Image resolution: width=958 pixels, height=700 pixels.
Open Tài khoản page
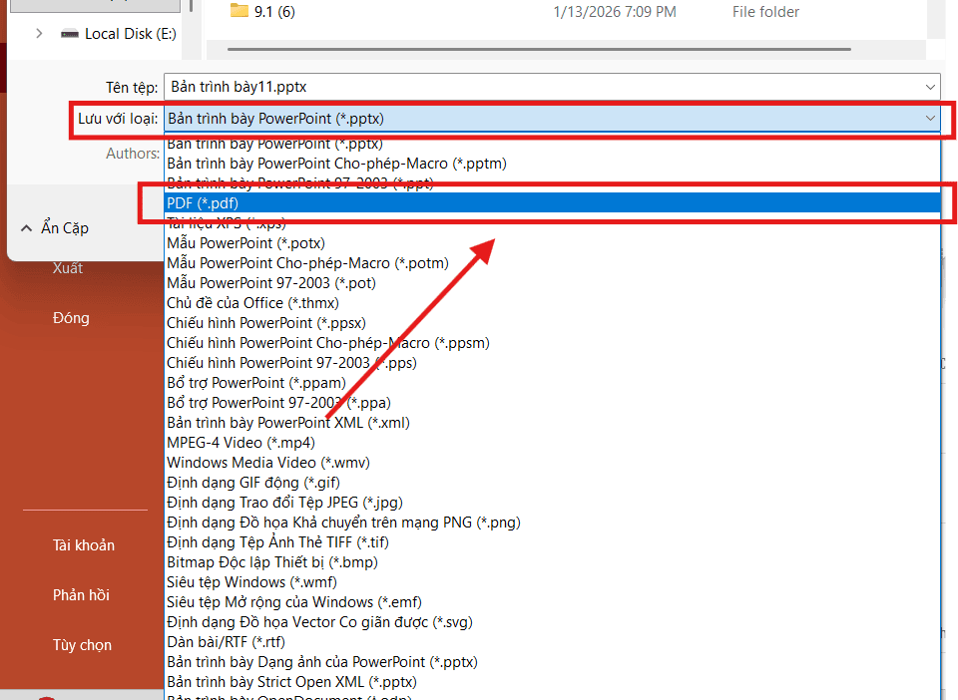coord(84,545)
